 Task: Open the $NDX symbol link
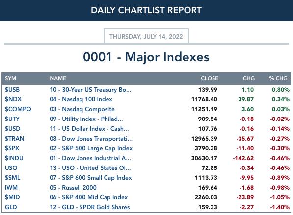pos(13,99)
